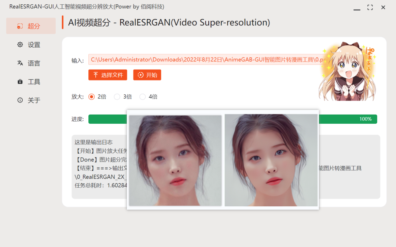Screen dimensions: 396x247
Task: Click the gear icon beside 设置
Action: click(x=20, y=45)
